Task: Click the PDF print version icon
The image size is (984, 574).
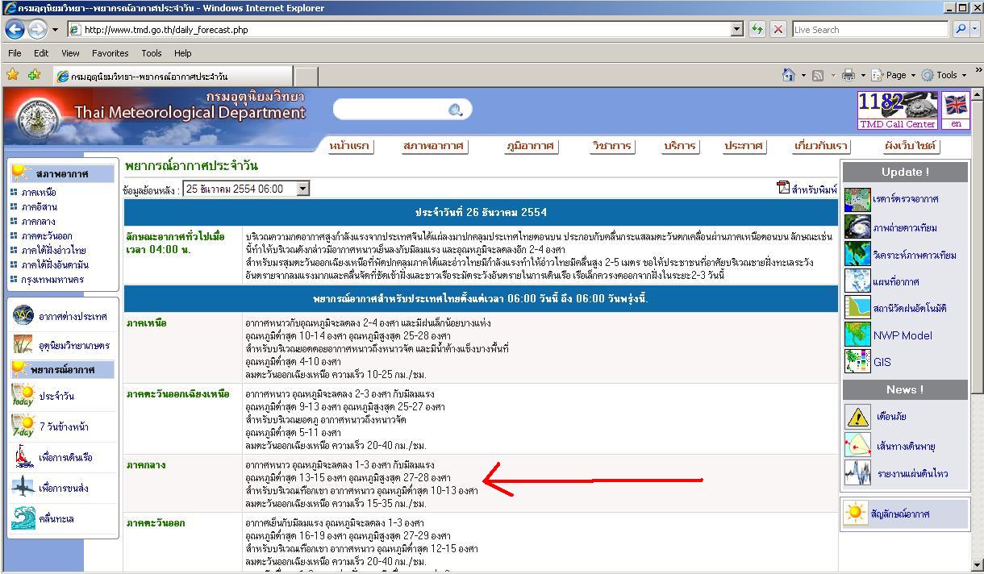Action: click(783, 188)
